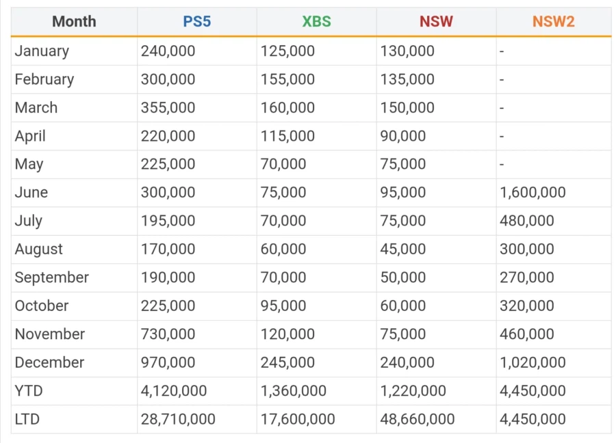This screenshot has height=443, width=616.
Task: Click XBS YTD total 1,360,000
Action: pyautogui.click(x=293, y=391)
